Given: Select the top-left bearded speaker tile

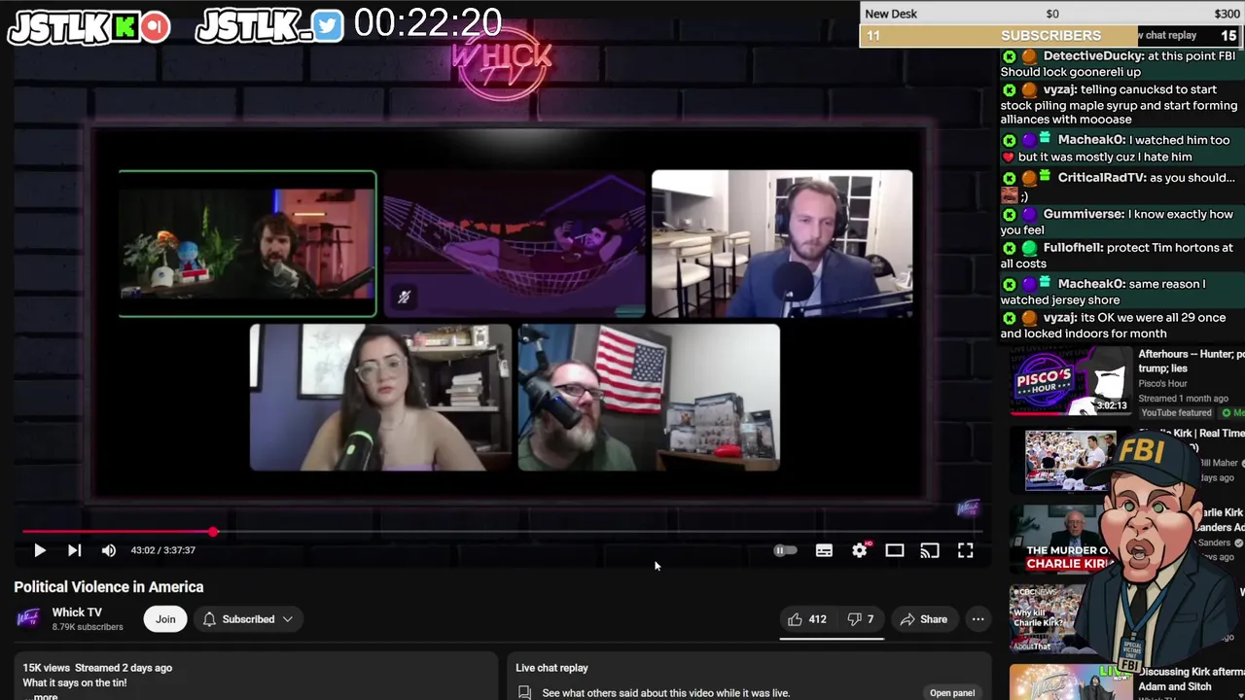Looking at the screenshot, I should 247,244.
